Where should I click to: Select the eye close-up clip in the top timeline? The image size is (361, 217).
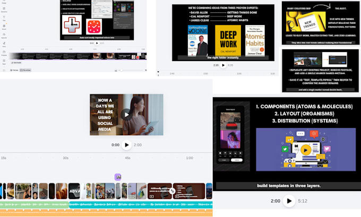click(x=97, y=56)
